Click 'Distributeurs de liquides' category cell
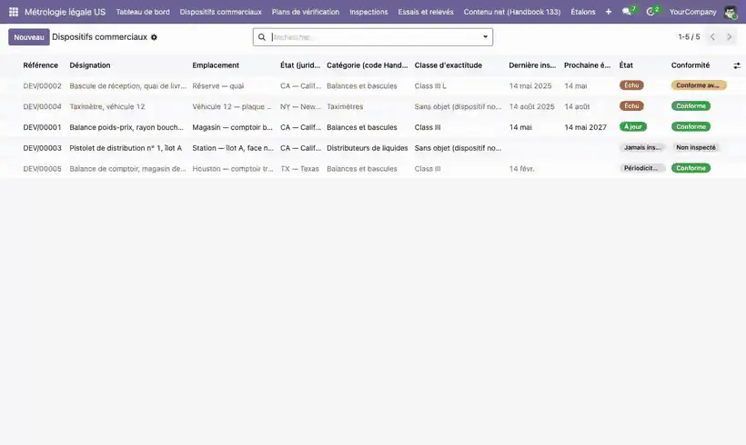746x445 pixels. click(x=368, y=148)
